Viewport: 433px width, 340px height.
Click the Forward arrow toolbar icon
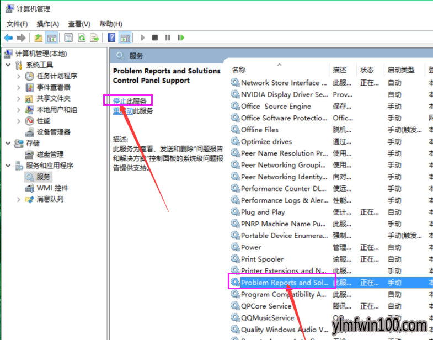point(21,38)
